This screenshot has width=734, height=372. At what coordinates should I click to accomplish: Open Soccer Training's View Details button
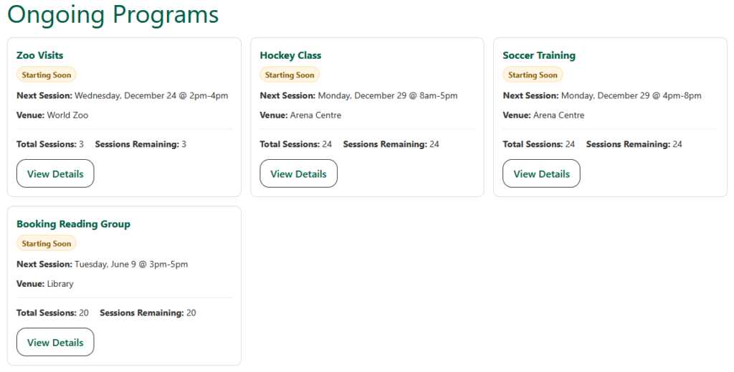pos(541,173)
